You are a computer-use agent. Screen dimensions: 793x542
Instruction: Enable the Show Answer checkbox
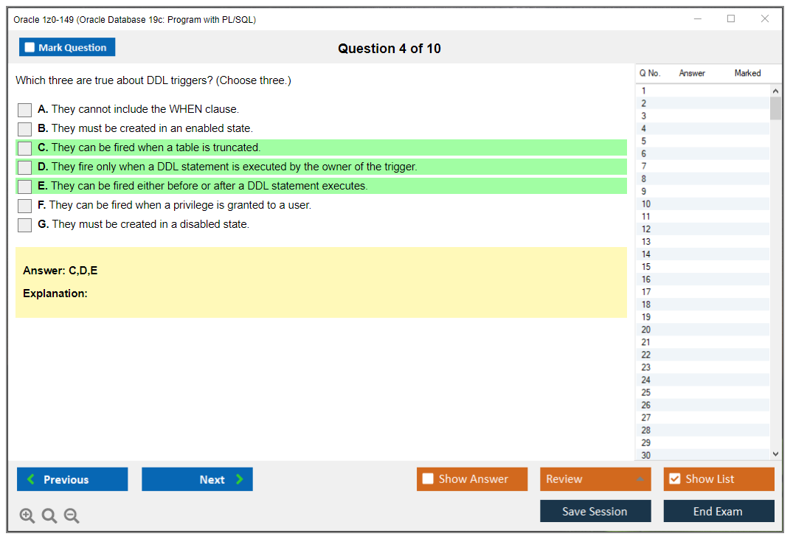[429, 479]
